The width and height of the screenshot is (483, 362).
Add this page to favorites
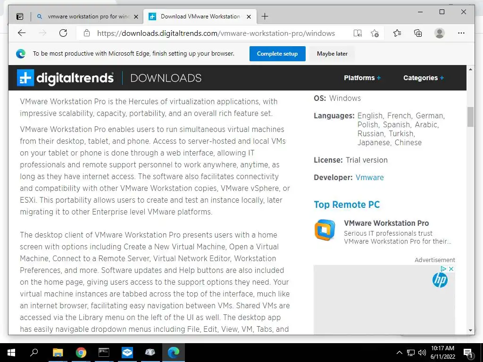[x=375, y=33]
